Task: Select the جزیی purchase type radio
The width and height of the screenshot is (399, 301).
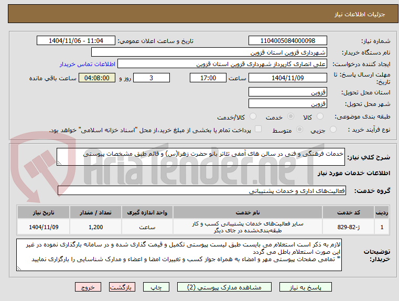Action: [333, 130]
